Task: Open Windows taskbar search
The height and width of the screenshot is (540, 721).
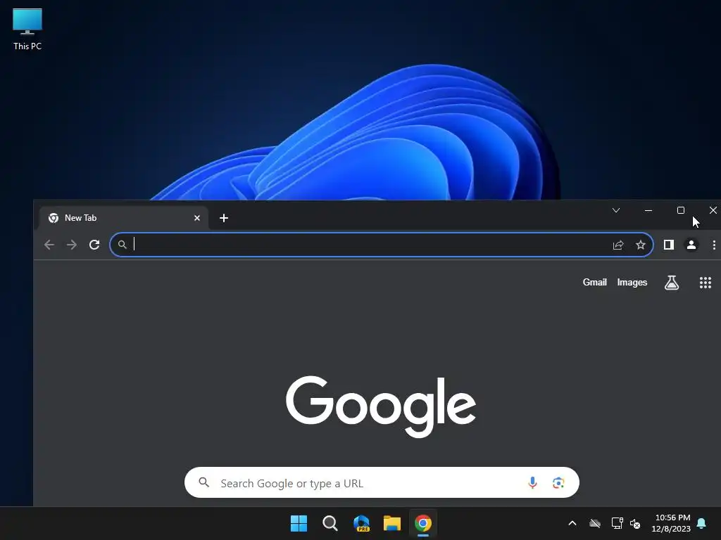Action: tap(330, 523)
